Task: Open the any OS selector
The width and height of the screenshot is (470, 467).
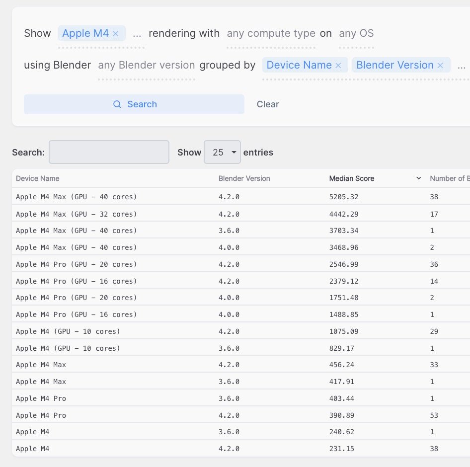Action: pos(356,33)
